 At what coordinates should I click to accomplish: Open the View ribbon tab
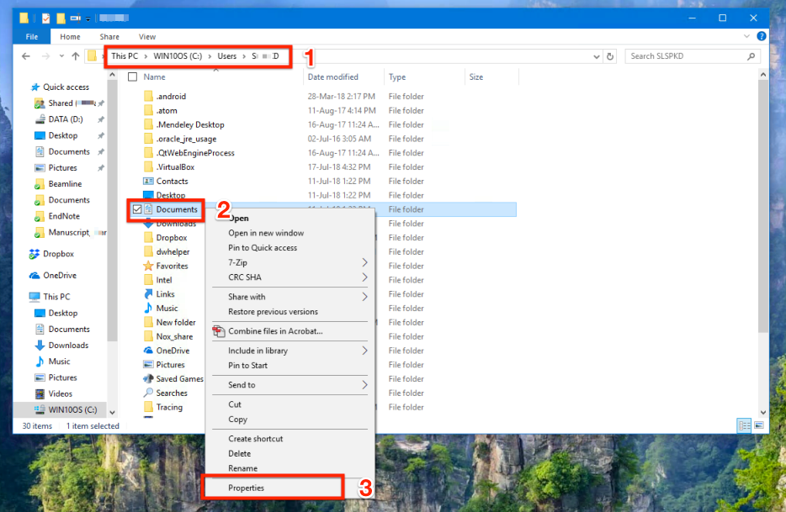(147, 37)
